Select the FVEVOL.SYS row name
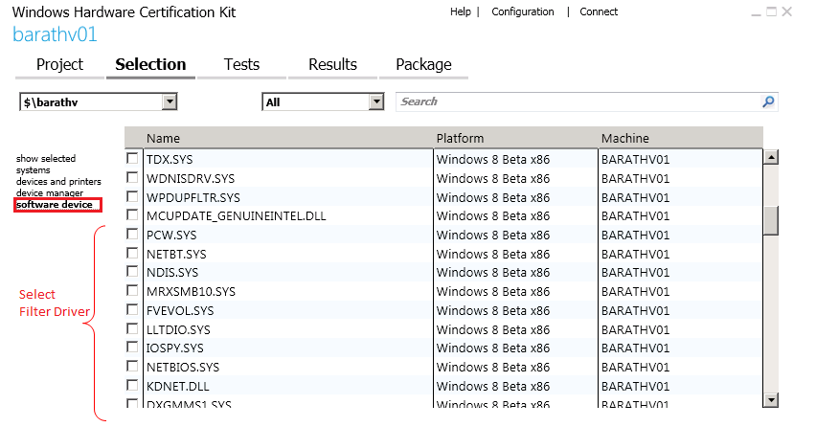This screenshot has width=816, height=427. click(180, 311)
